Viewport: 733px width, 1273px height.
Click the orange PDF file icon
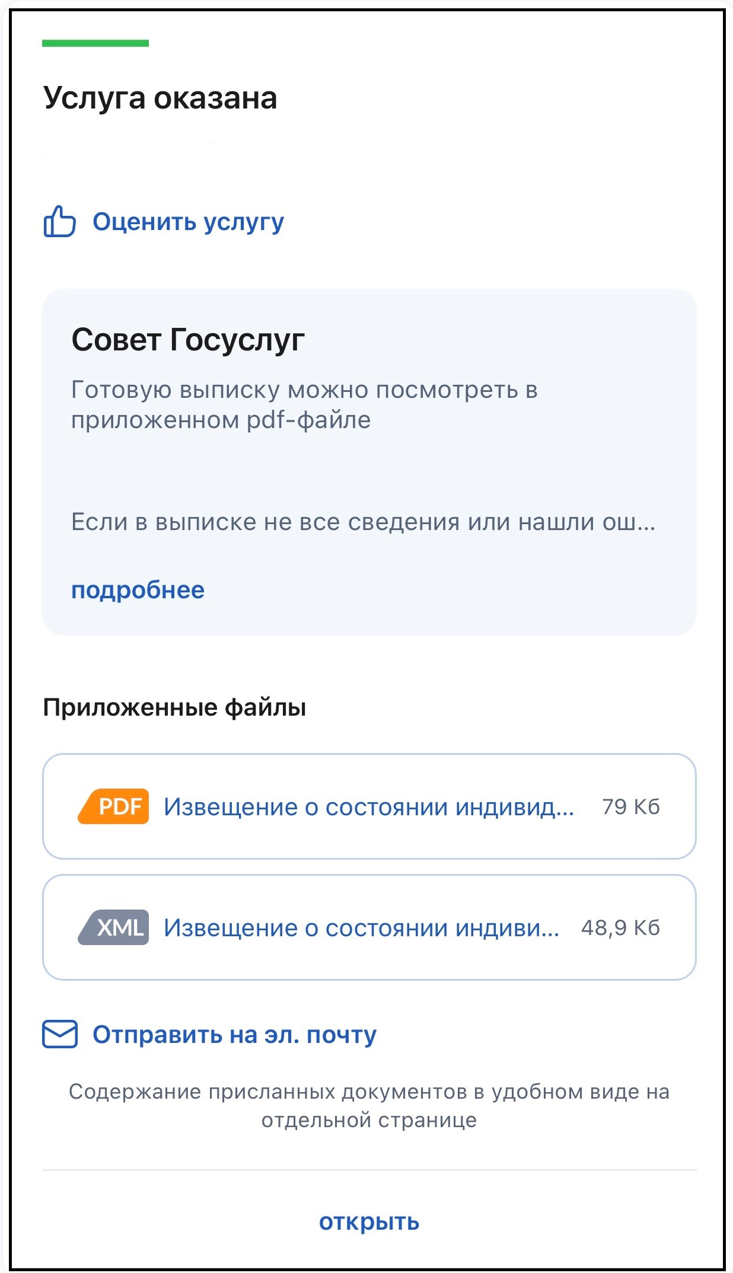point(113,806)
